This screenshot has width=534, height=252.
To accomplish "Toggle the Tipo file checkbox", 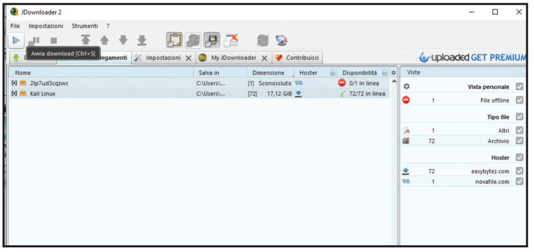I will click(x=519, y=117).
